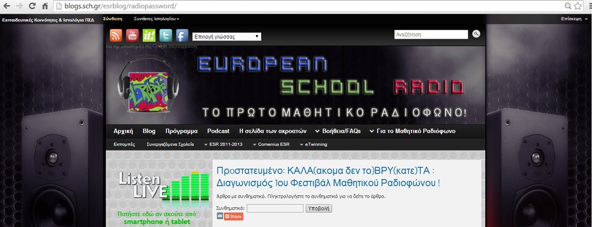Screen dimensions: 592x227
Task: Click the Υποβολή submit button
Action: [319, 208]
